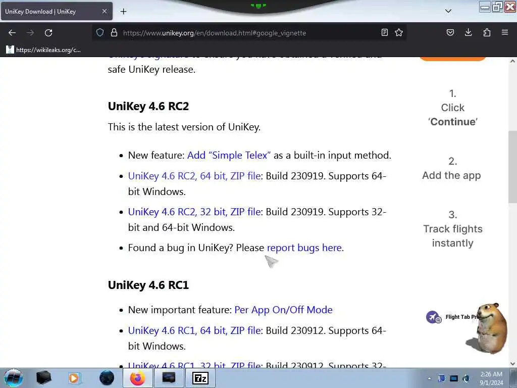Viewport: 517px width, 388px height.
Task: Open the dark globe browser taskbar icon
Action: coord(107,378)
